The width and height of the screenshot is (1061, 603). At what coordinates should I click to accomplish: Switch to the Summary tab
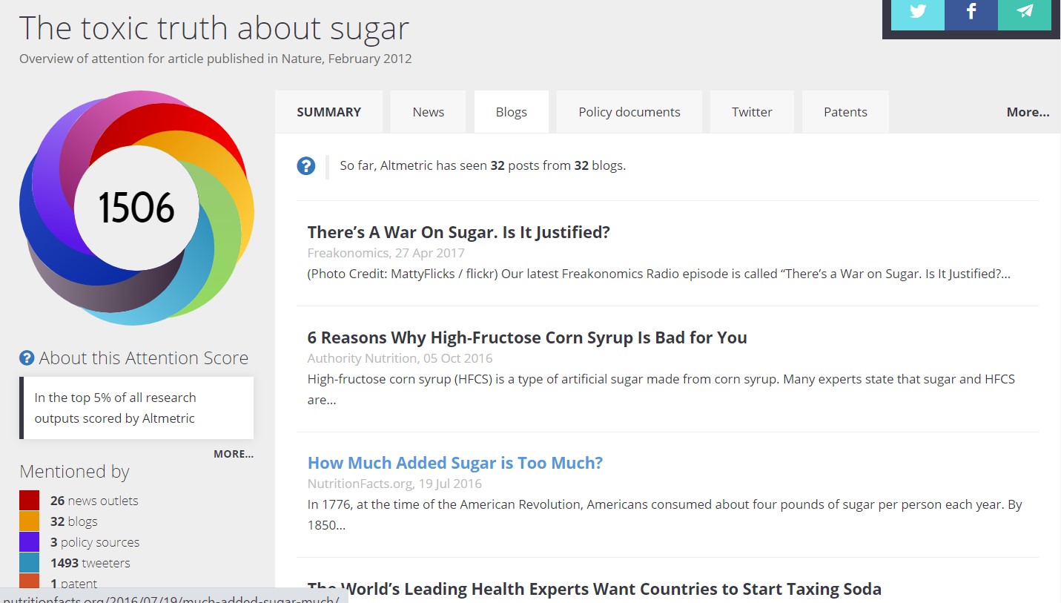pyautogui.click(x=328, y=112)
